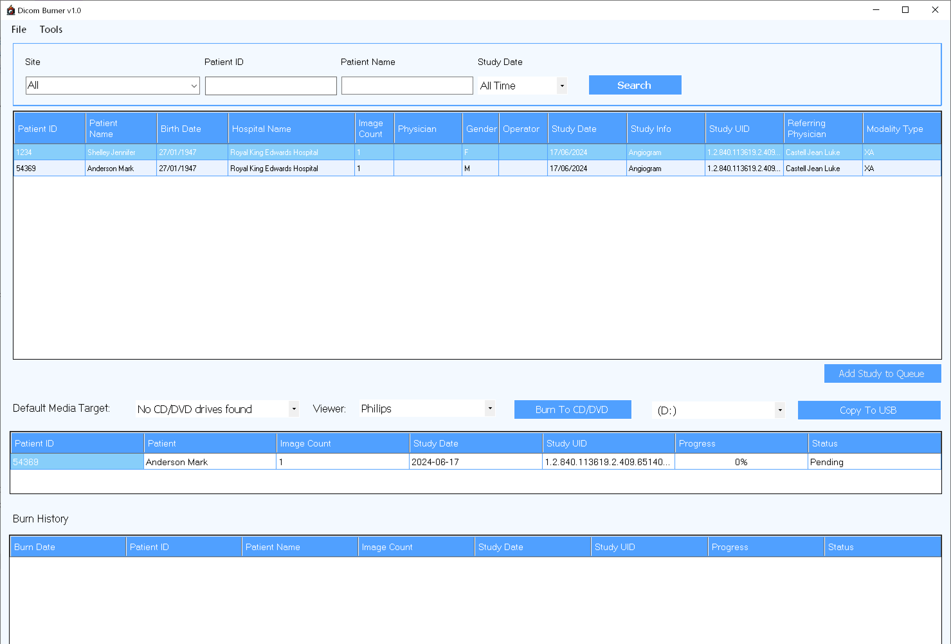Click the Search button
This screenshot has height=644, width=951.
pos(635,85)
